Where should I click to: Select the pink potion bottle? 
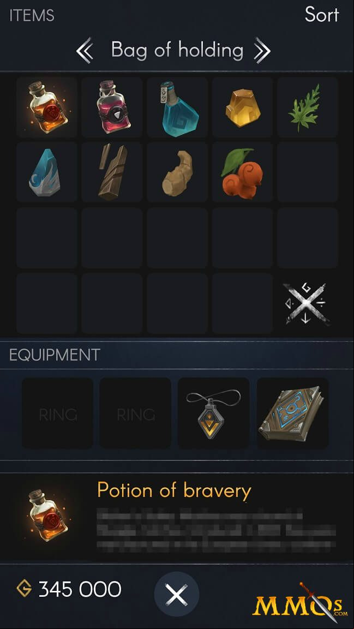click(x=112, y=107)
